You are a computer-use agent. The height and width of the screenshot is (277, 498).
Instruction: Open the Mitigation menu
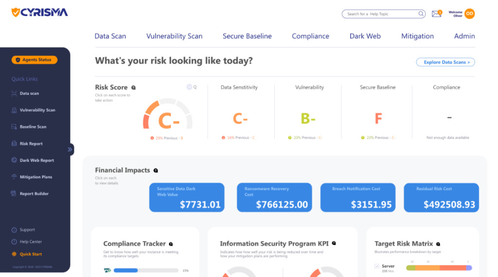click(417, 36)
